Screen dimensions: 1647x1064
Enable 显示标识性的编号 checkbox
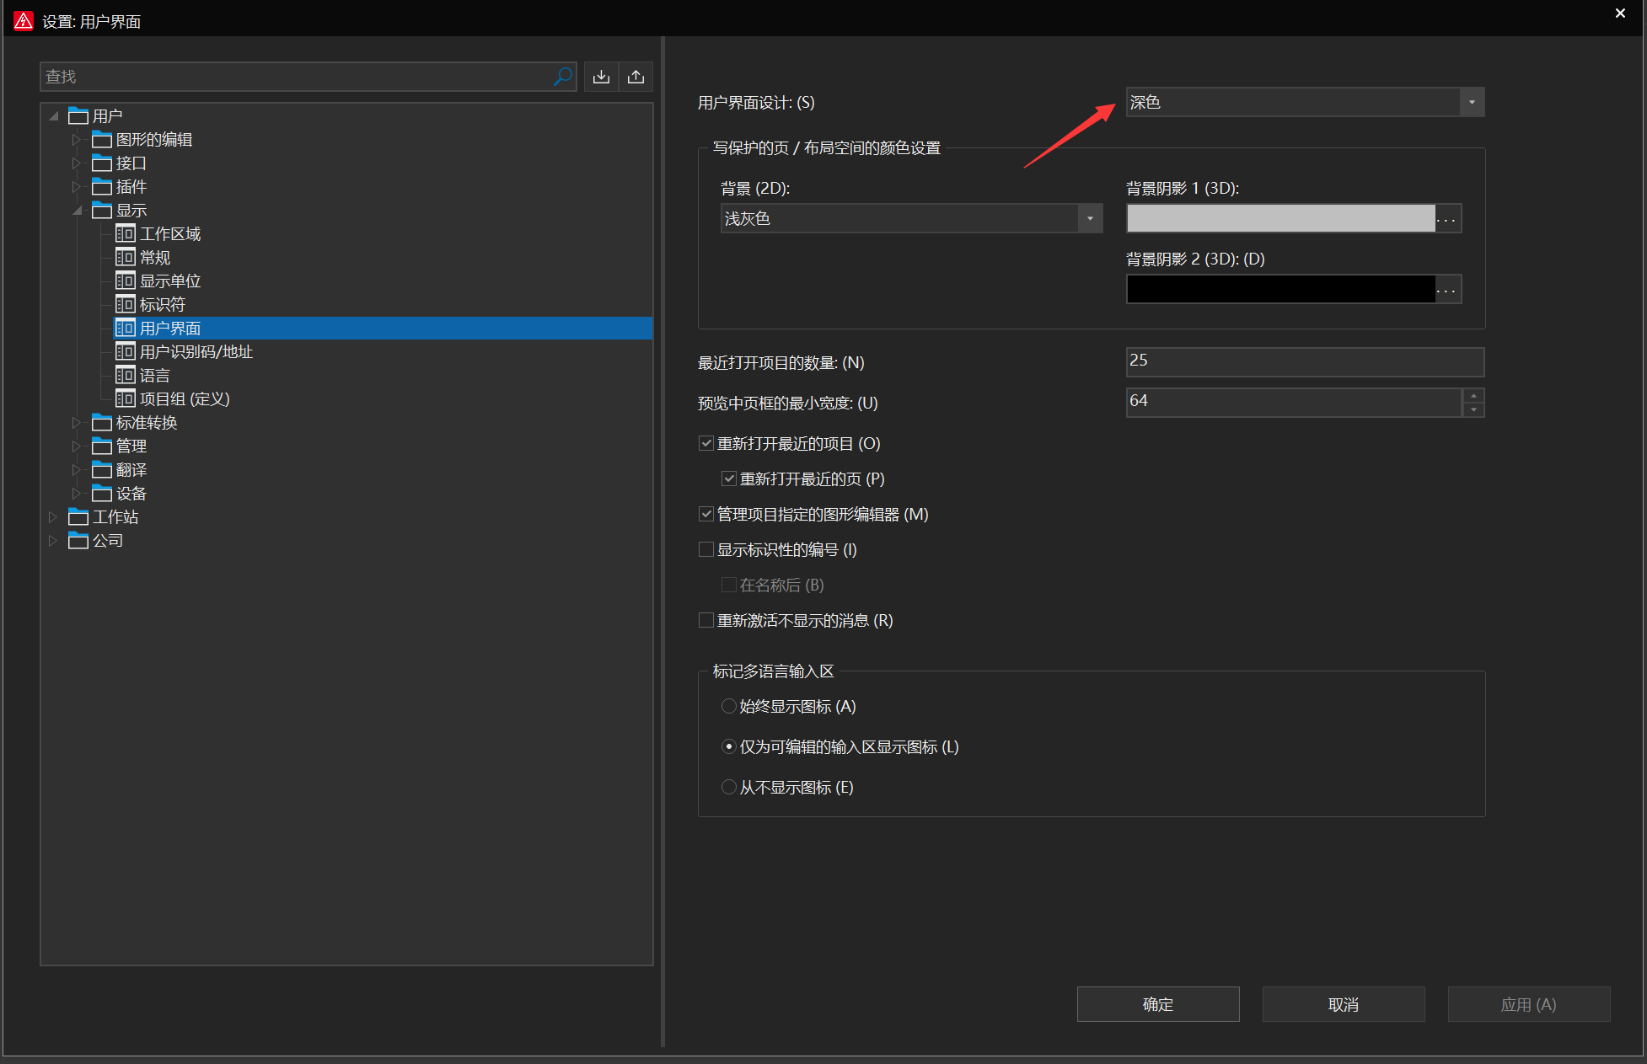706,549
